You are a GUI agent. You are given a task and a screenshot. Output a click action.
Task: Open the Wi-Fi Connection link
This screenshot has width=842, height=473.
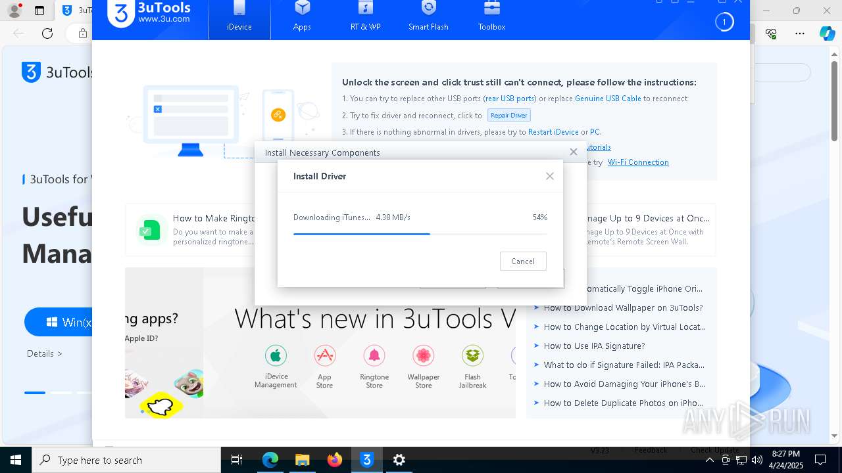coord(638,162)
